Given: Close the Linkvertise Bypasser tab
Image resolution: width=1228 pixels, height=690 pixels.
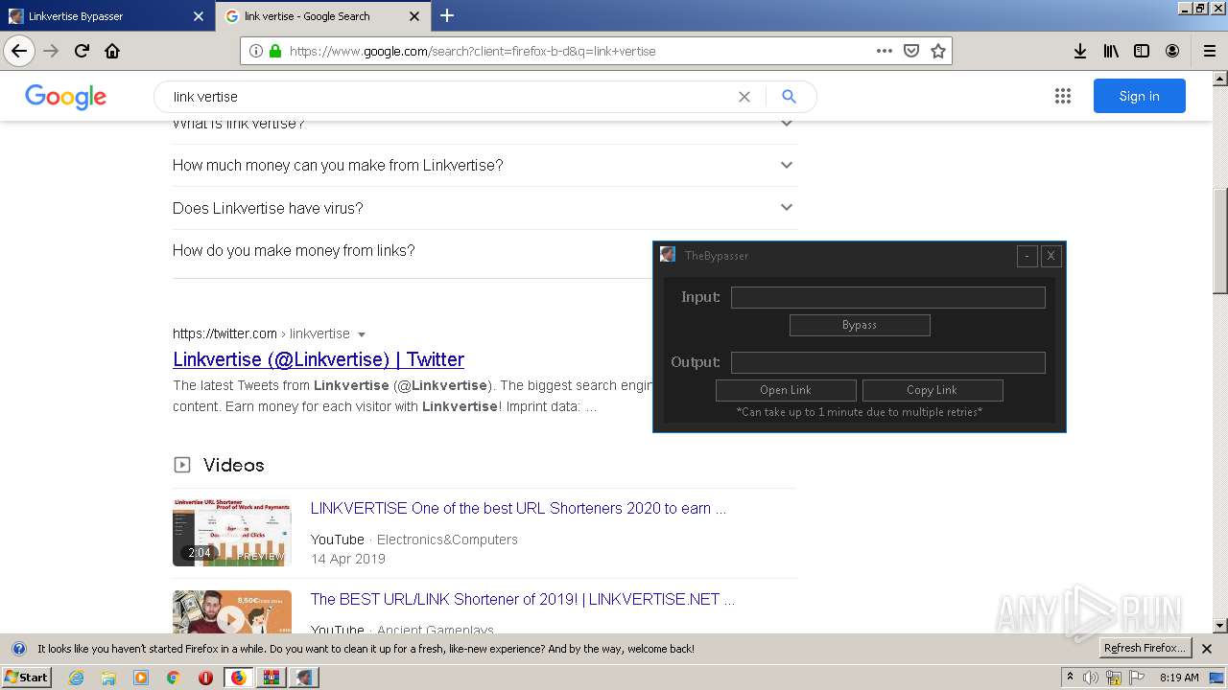Looking at the screenshot, I should click(199, 16).
